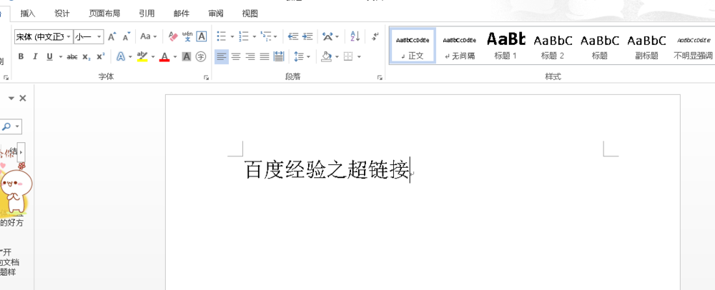Shrink font size with smaller A icon
715x290 pixels.
pos(127,36)
